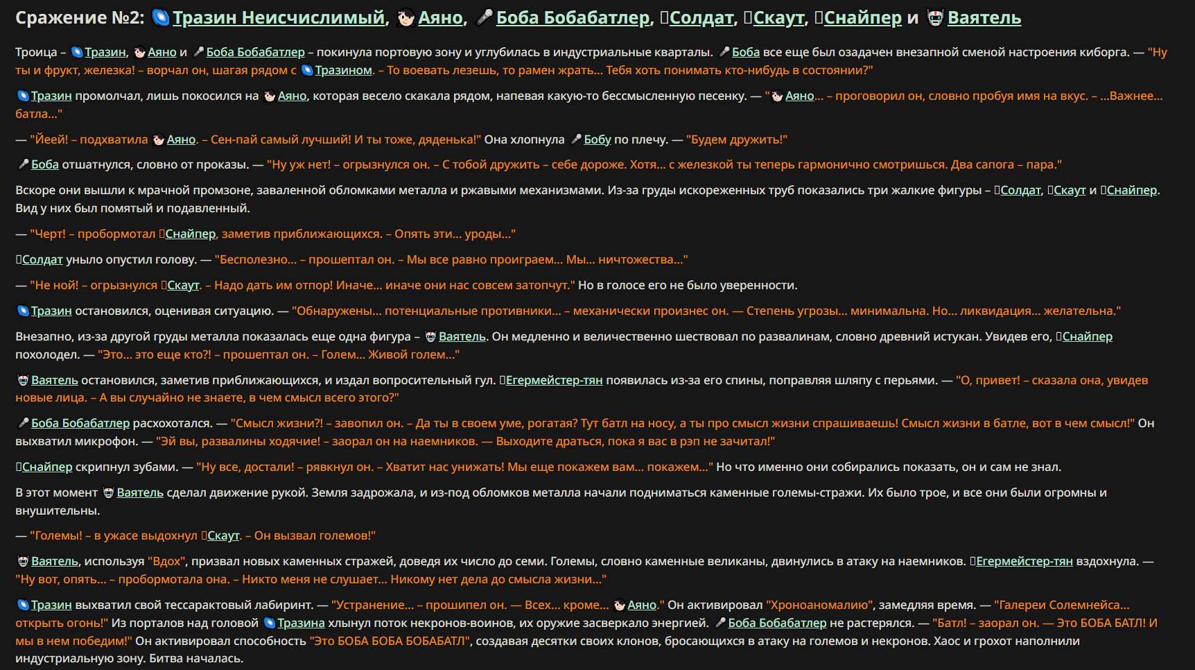Click Ваятель icon before 'Ваятель остановился'
1195x670 pixels.
23,380
